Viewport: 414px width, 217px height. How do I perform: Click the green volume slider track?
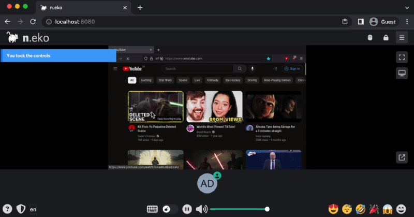(238, 209)
